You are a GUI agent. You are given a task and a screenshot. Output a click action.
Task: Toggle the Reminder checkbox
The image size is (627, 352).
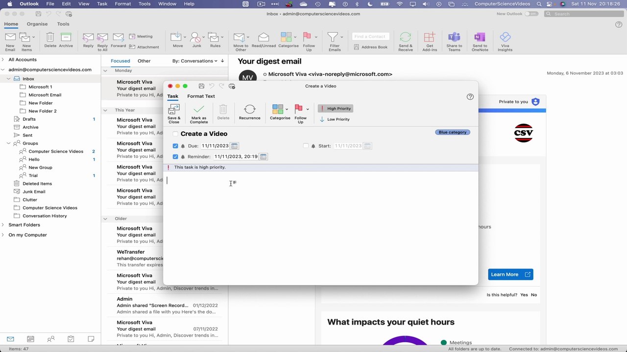coord(175,156)
